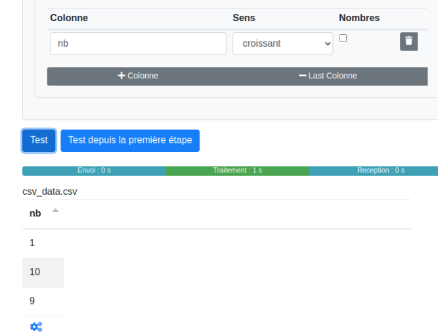Enable the Nombres checkbox
Image resolution: width=438 pixels, height=333 pixels.
[343, 38]
